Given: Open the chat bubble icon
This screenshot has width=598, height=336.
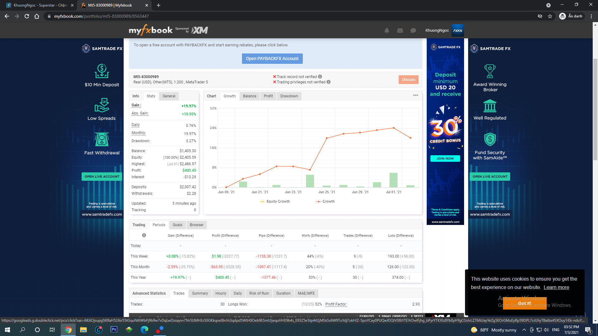Looking at the screenshot, I should coord(413,30).
